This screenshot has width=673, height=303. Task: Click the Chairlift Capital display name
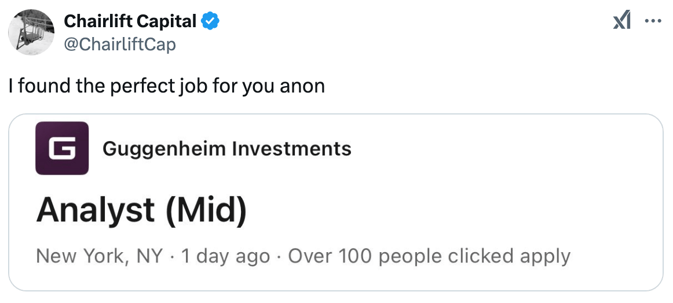click(x=130, y=21)
